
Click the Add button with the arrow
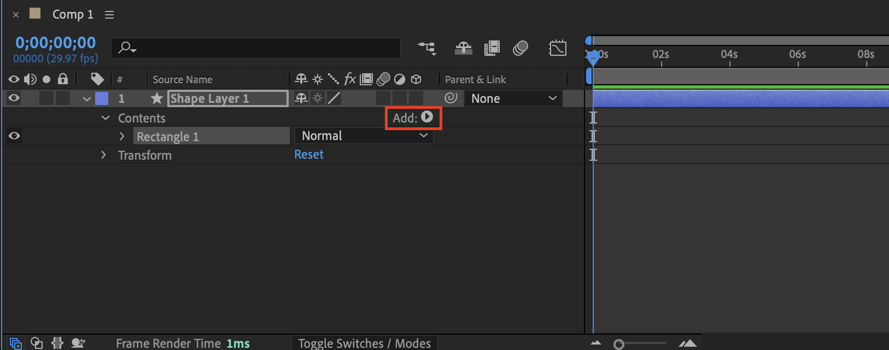click(413, 118)
